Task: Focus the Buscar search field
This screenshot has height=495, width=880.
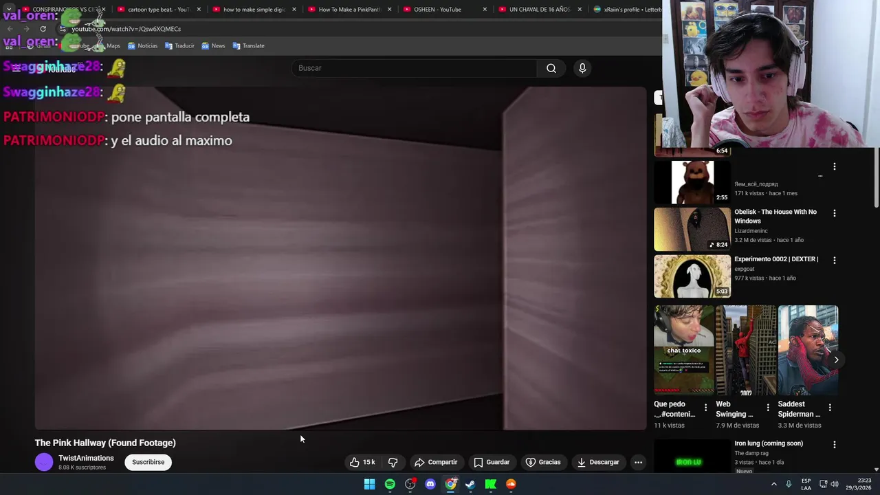Action: tap(415, 68)
